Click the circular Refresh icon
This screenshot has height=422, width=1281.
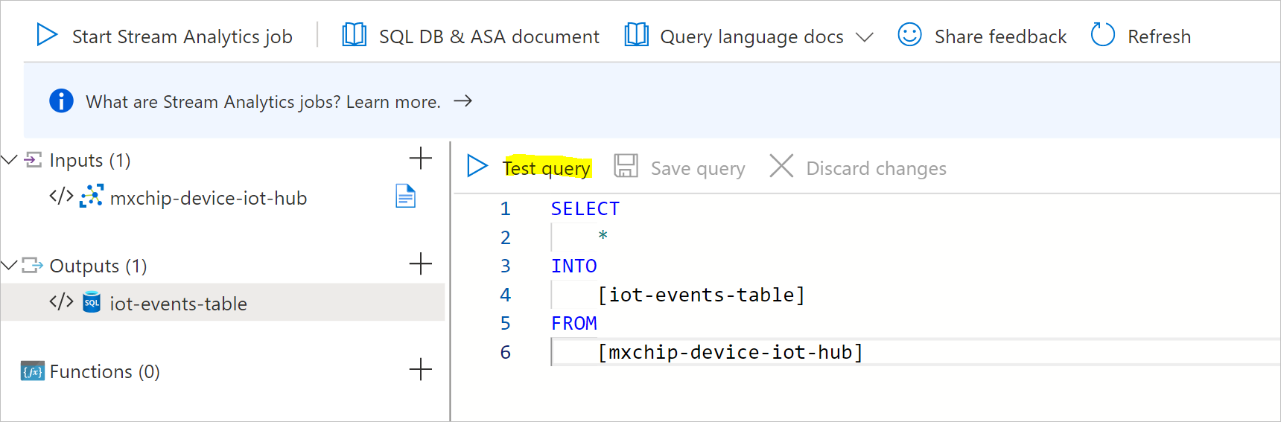(1102, 35)
